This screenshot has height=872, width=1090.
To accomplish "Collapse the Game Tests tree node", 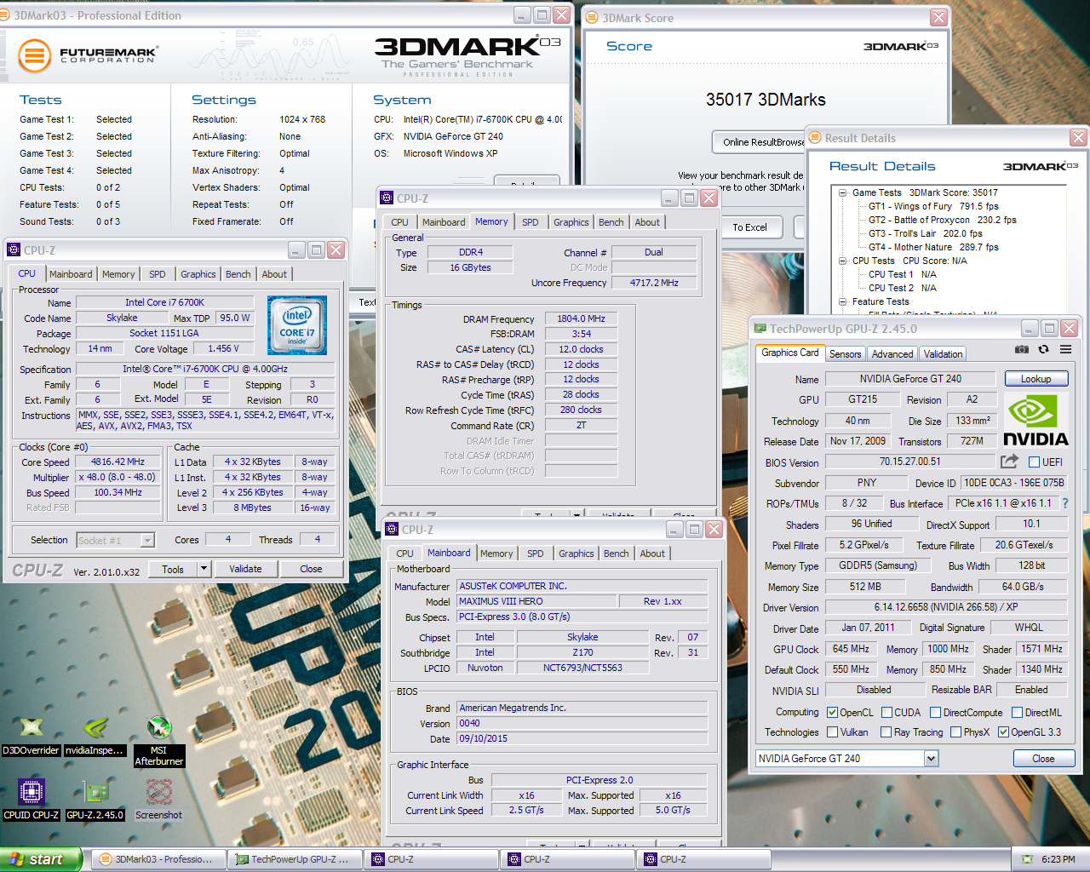I will coord(842,192).
